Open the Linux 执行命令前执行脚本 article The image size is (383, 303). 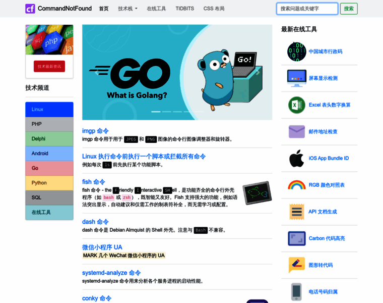tap(144, 157)
